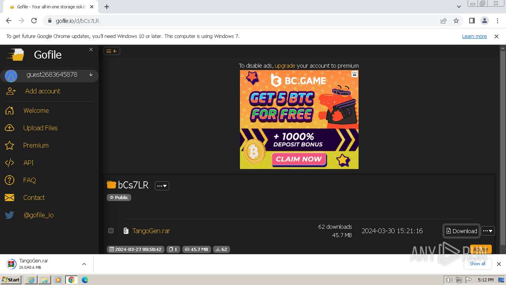The width and height of the screenshot is (506, 285).
Task: Click the address bar with gofile.io URL
Action: [241, 21]
